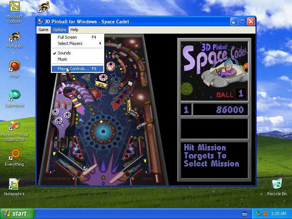Image resolution: width=292 pixels, height=219 pixels.
Task: Select the Supermium desktop shortcut
Action: pos(14,99)
